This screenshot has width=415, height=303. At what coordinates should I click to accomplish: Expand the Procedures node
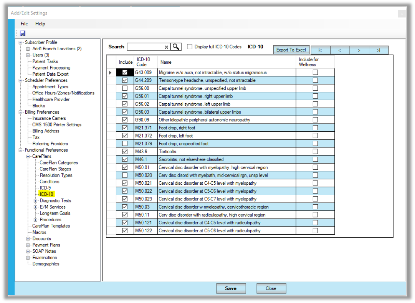[x=35, y=220]
